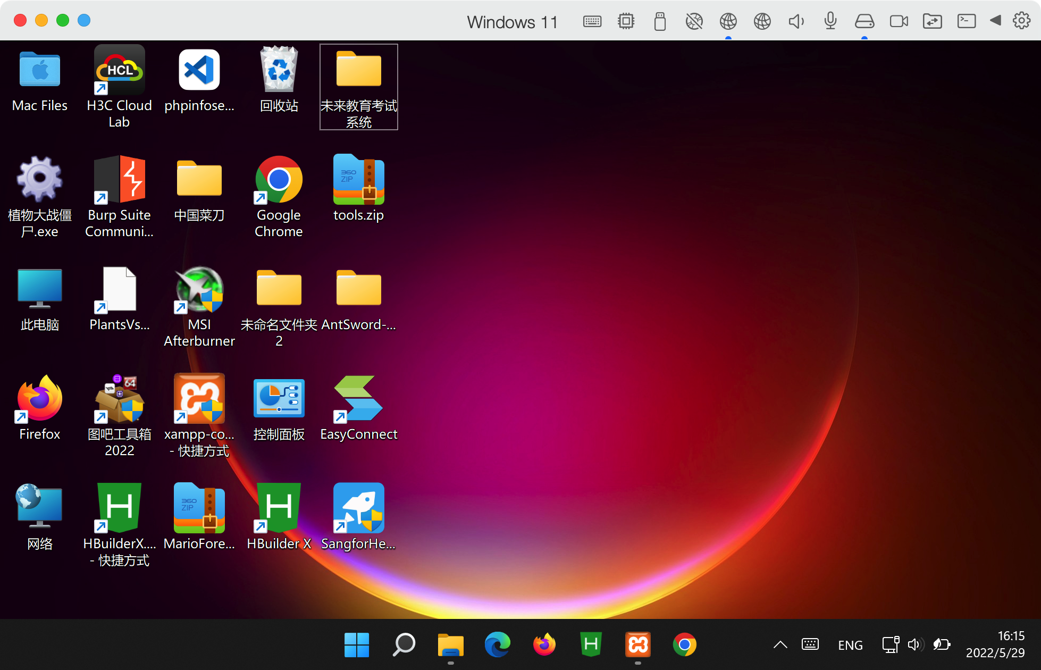Open XAMPP from the taskbar
Screen dimensions: 1041x670
pyautogui.click(x=638, y=644)
